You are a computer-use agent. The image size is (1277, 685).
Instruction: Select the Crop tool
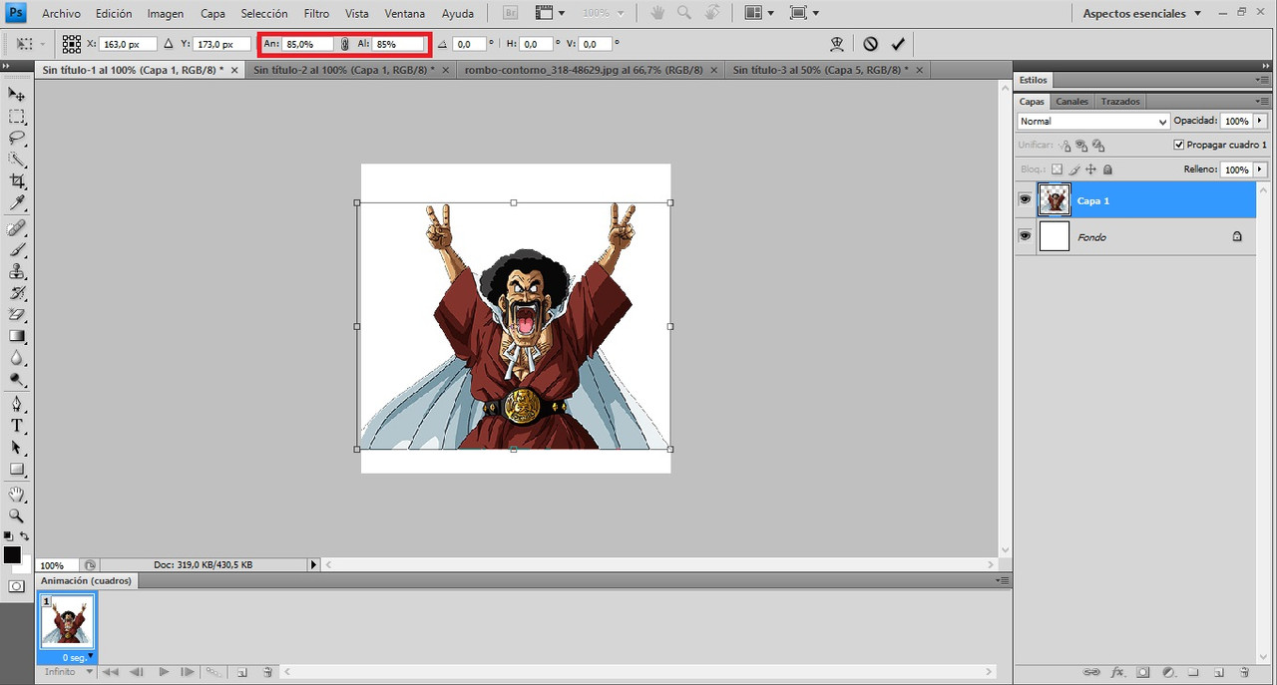17,181
